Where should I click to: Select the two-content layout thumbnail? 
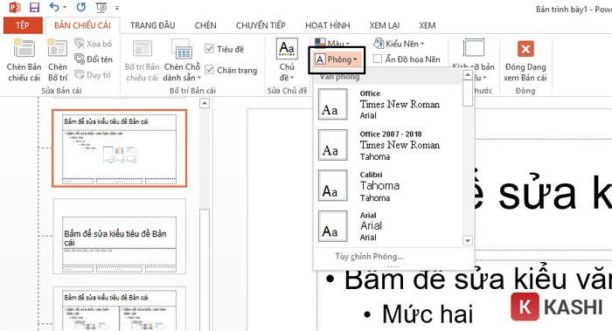120,309
